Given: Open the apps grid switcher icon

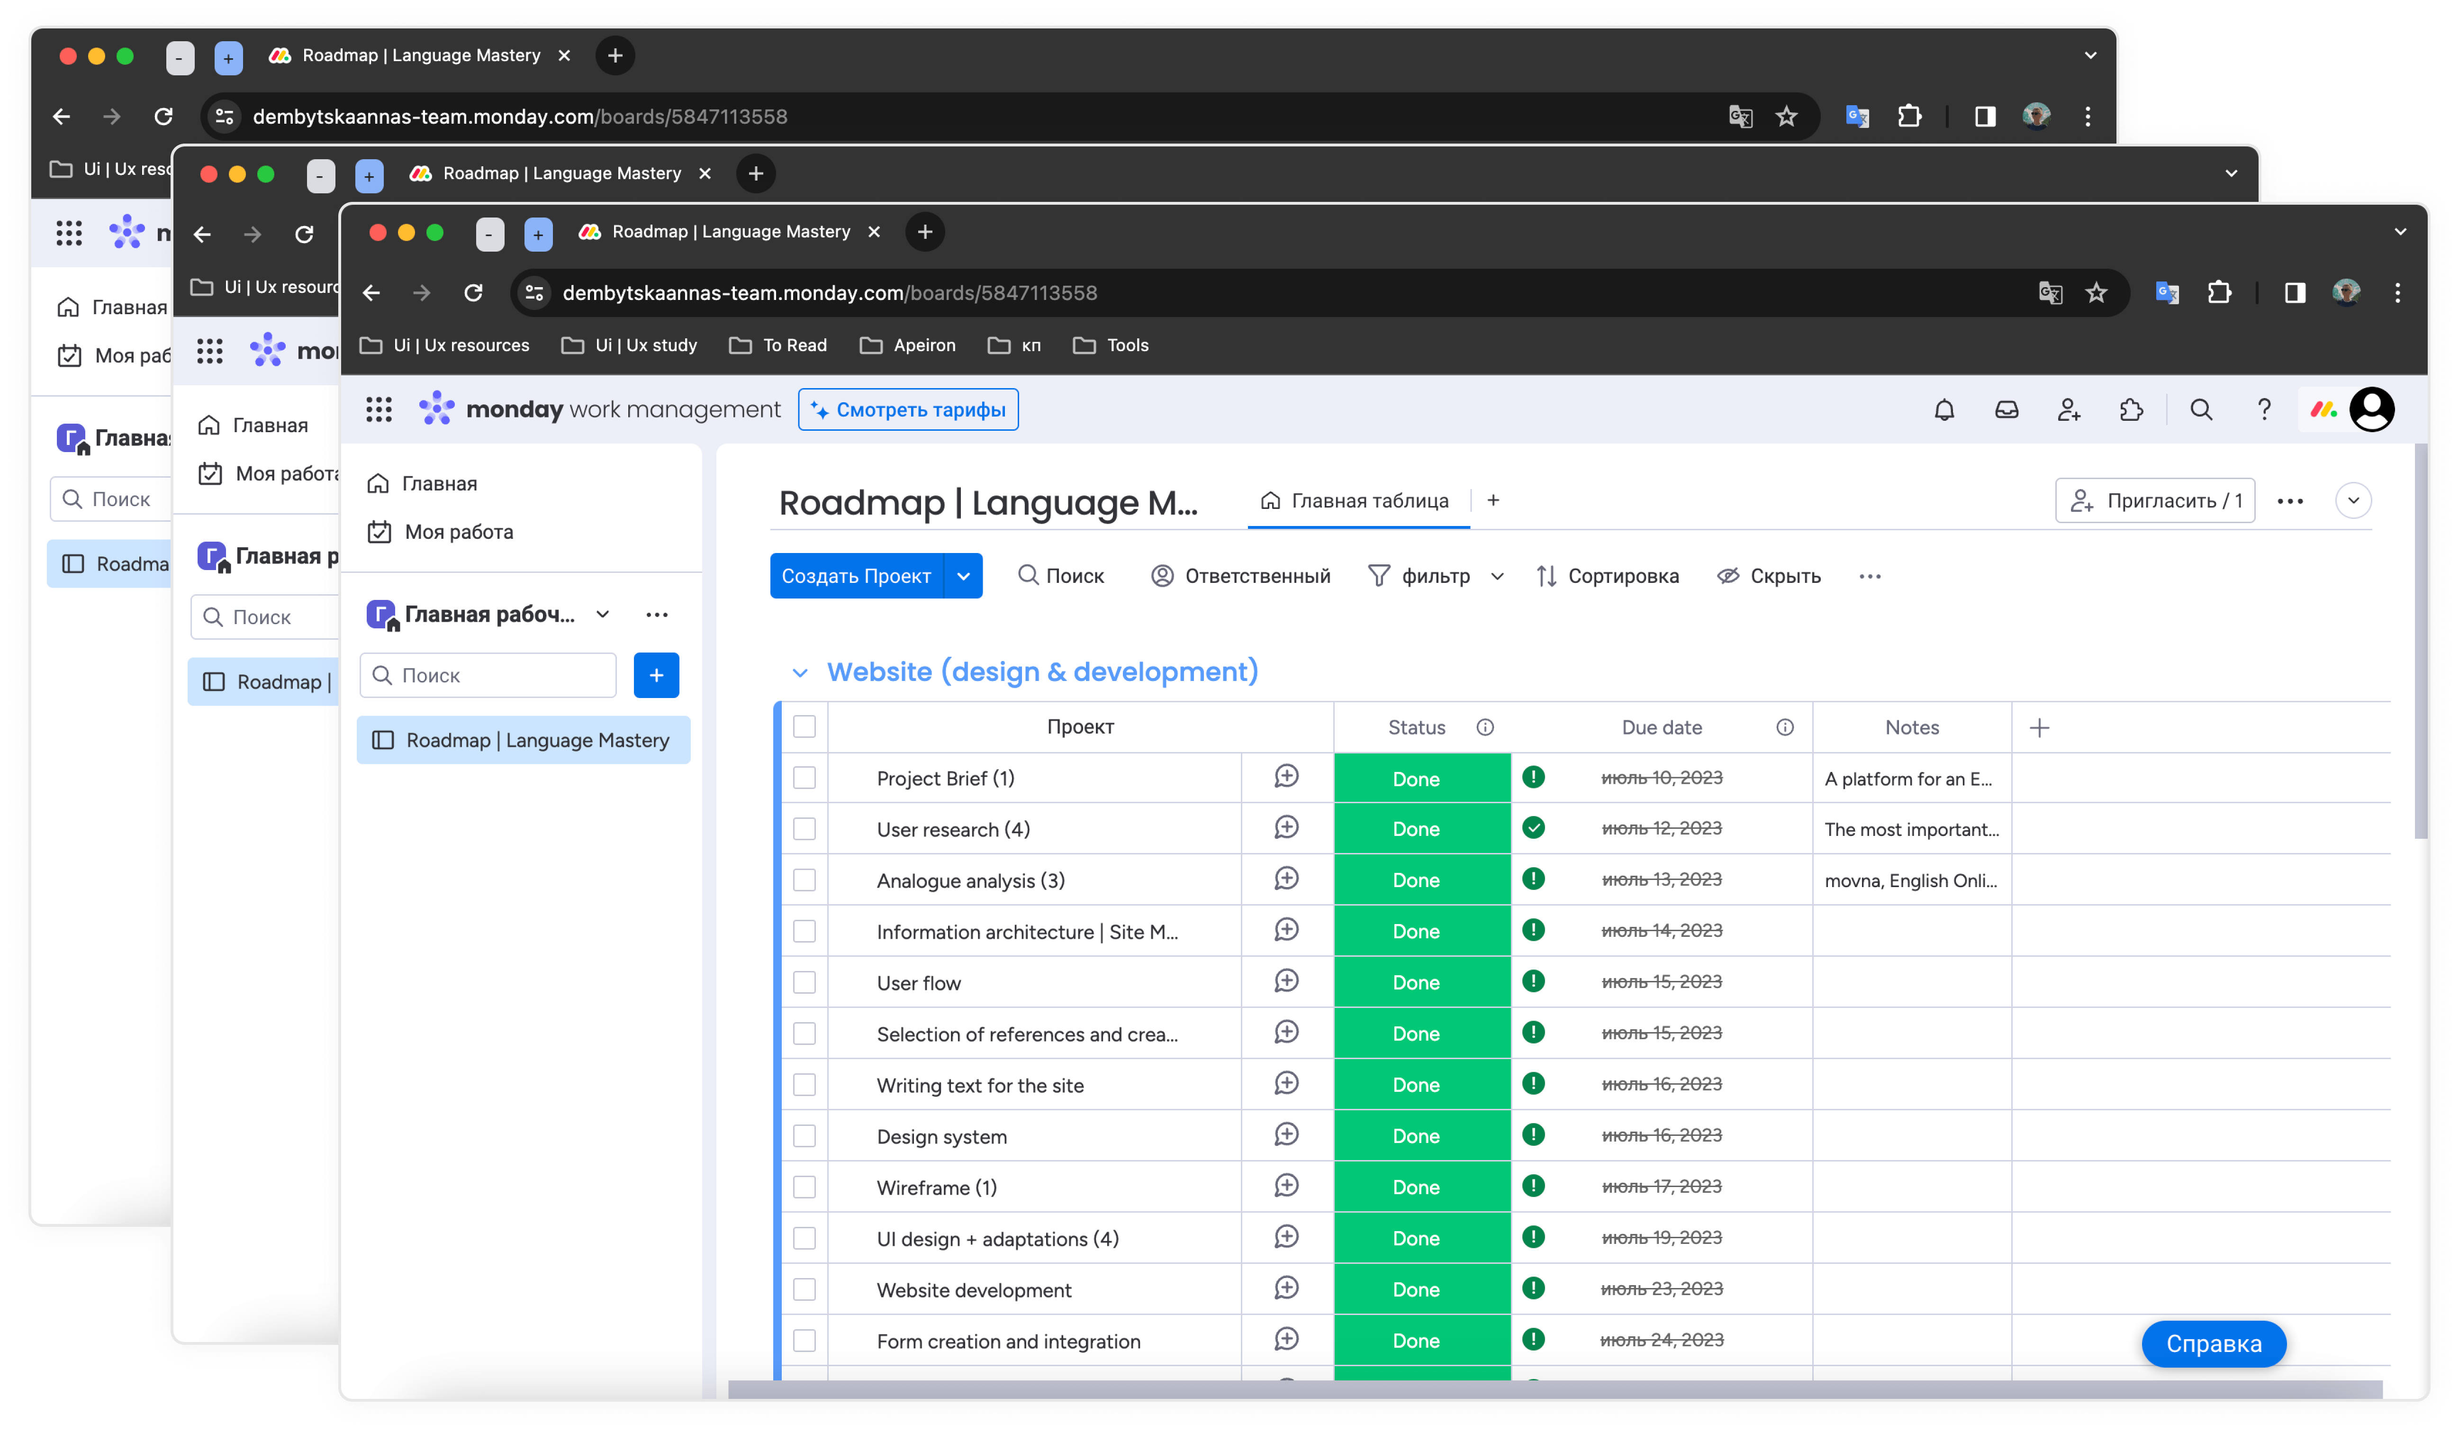Looking at the screenshot, I should (x=379, y=410).
